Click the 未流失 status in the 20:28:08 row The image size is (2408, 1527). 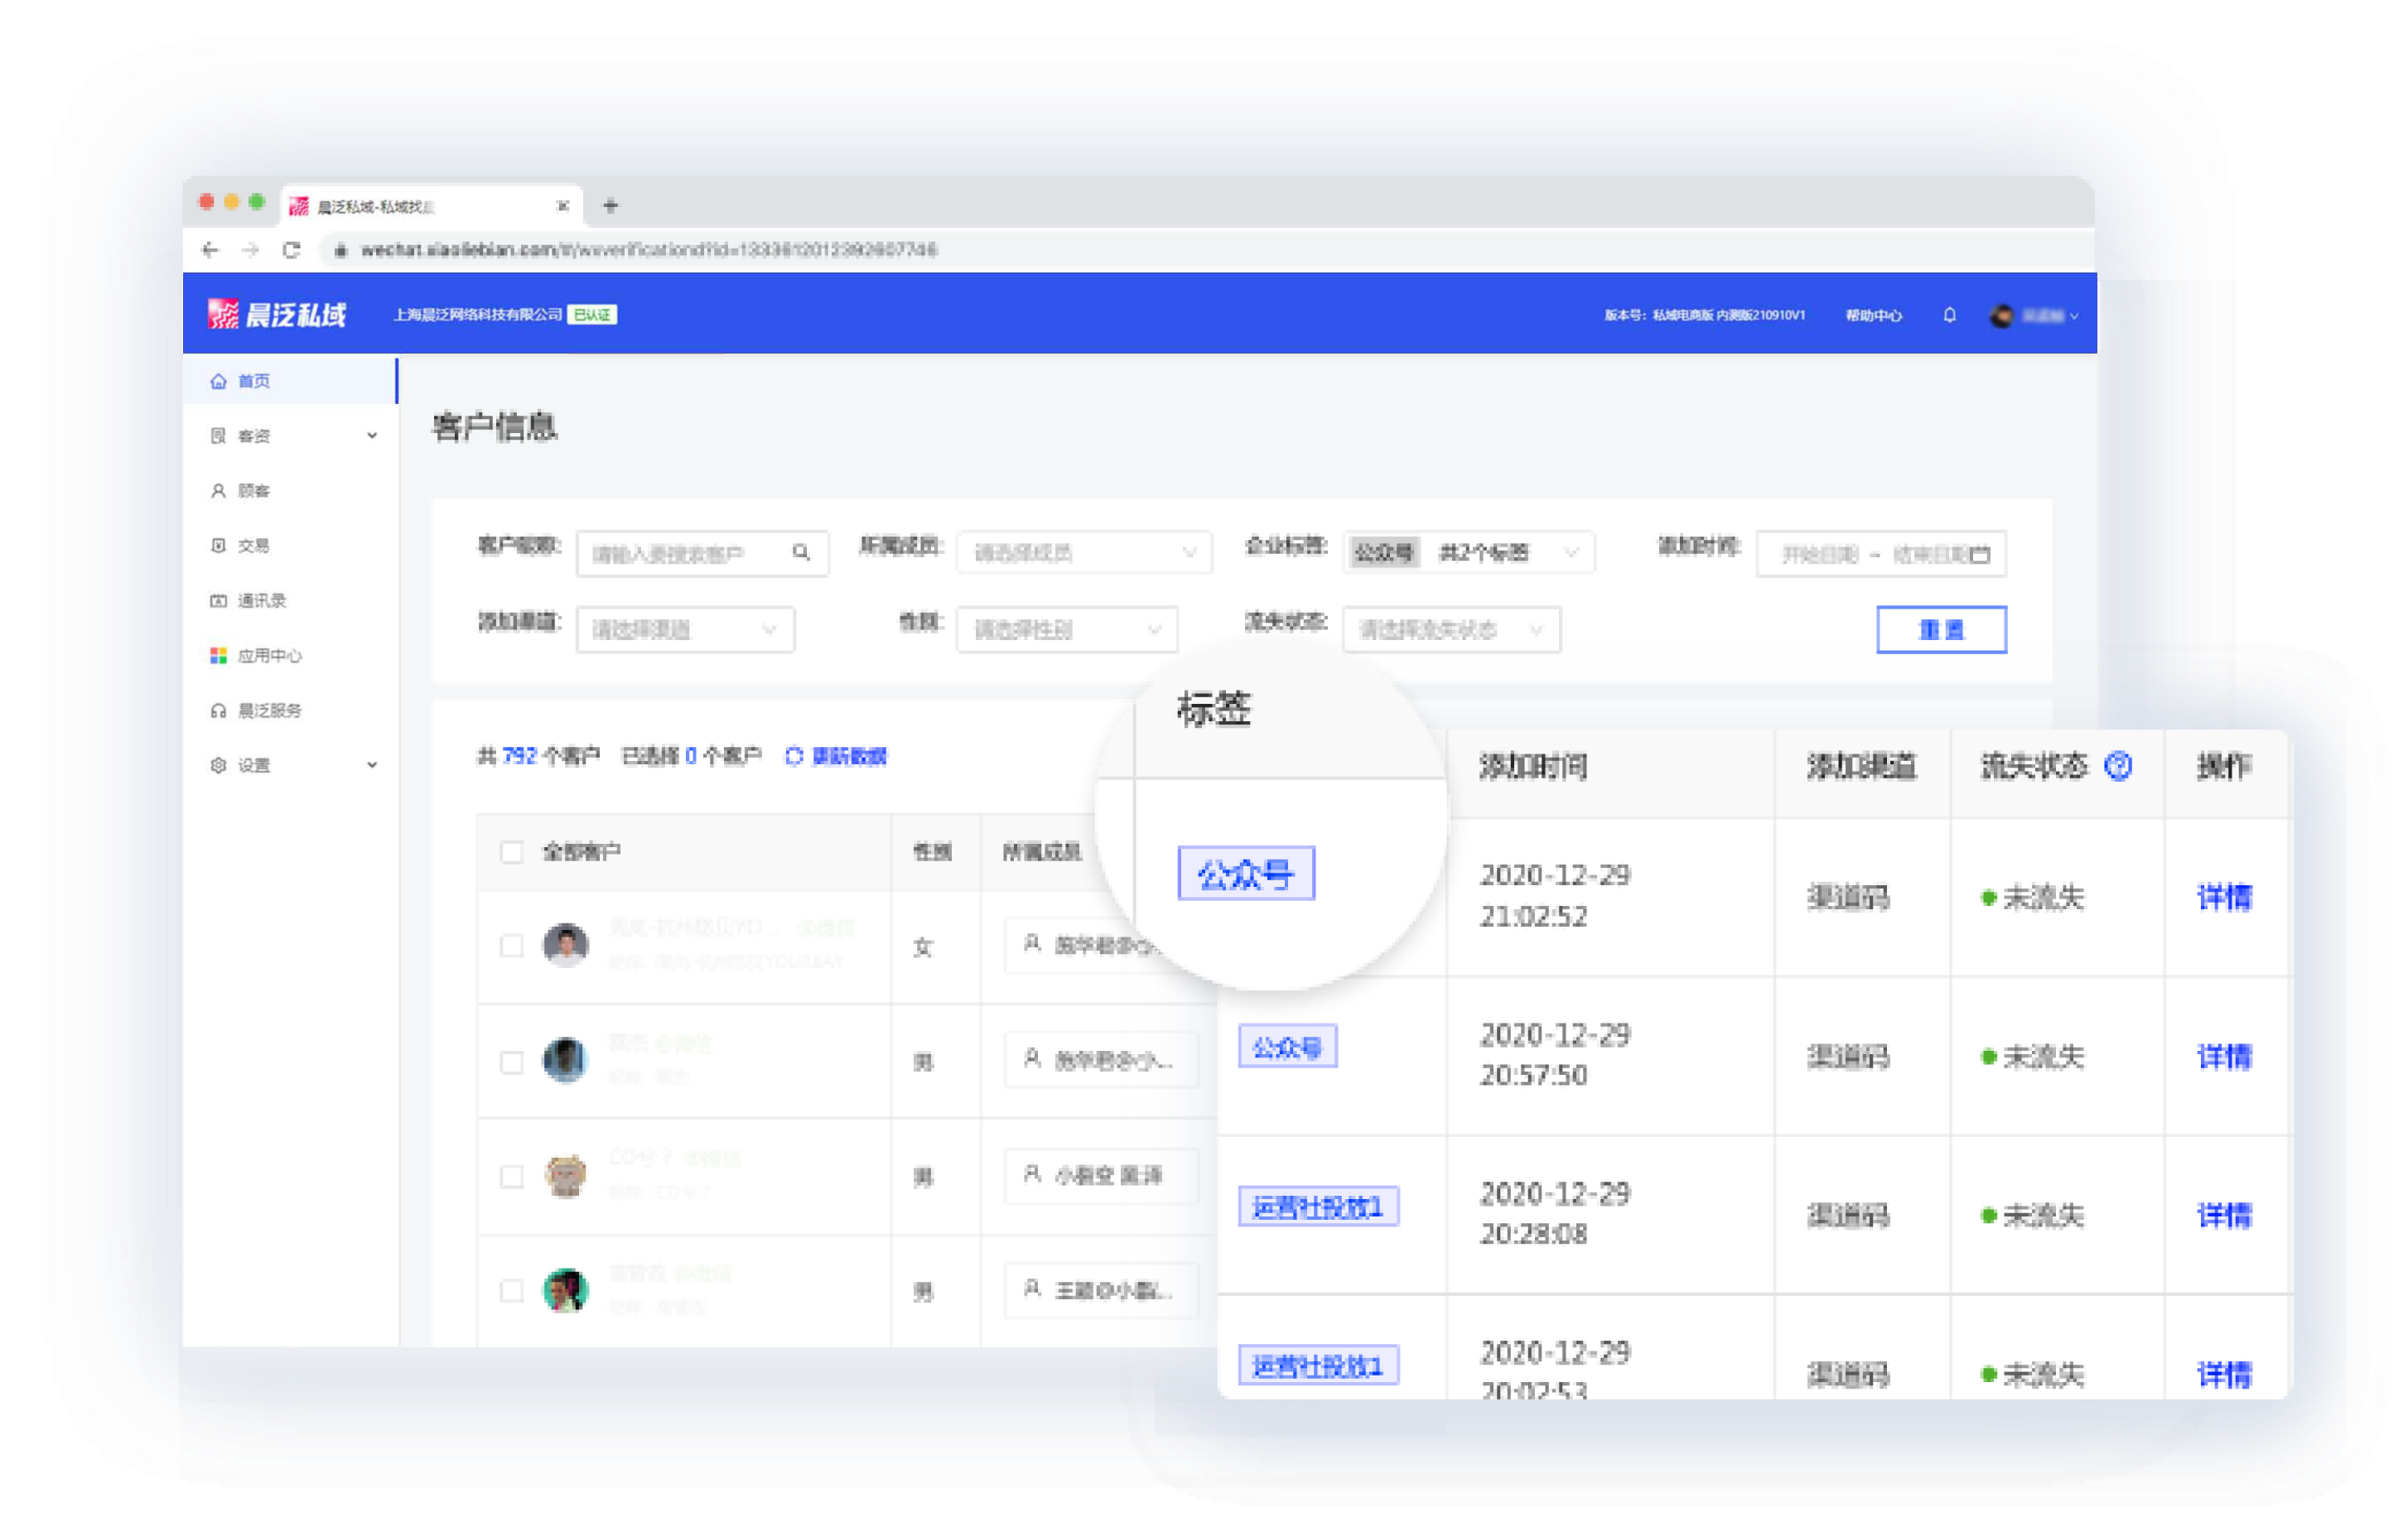pos(2033,1216)
